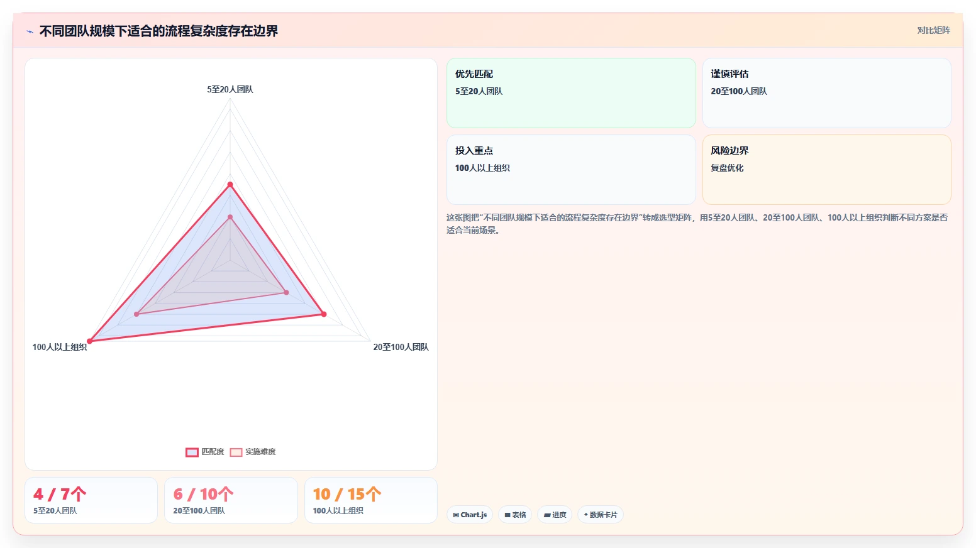This screenshot has width=976, height=548.
Task: Click the 复盘优化 text in the 风险边界 card
Action: [727, 168]
